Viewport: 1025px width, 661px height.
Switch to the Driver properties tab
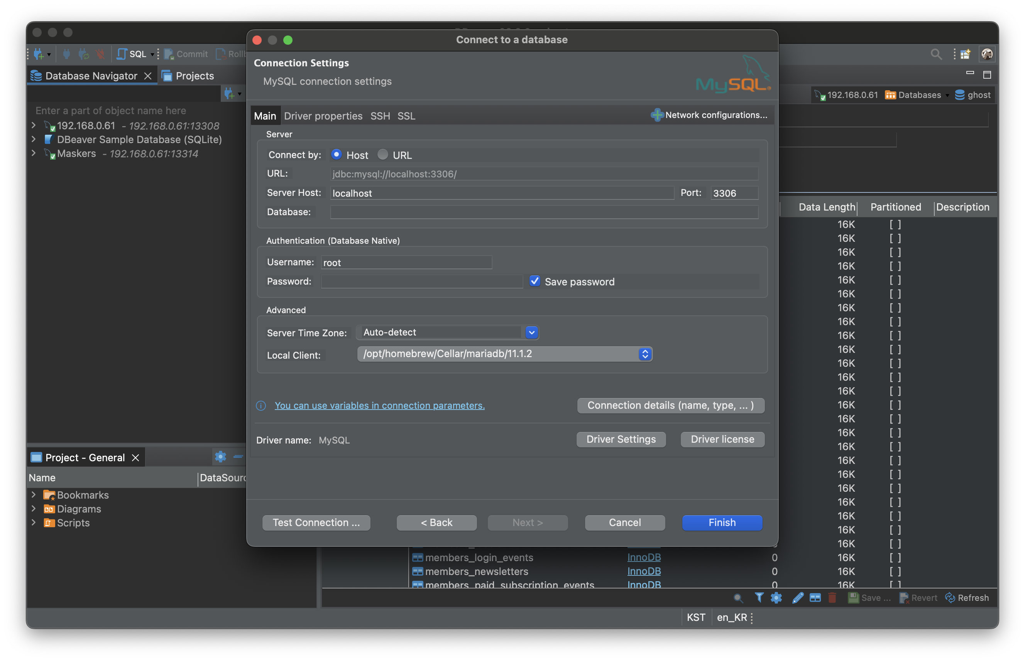pos(323,116)
